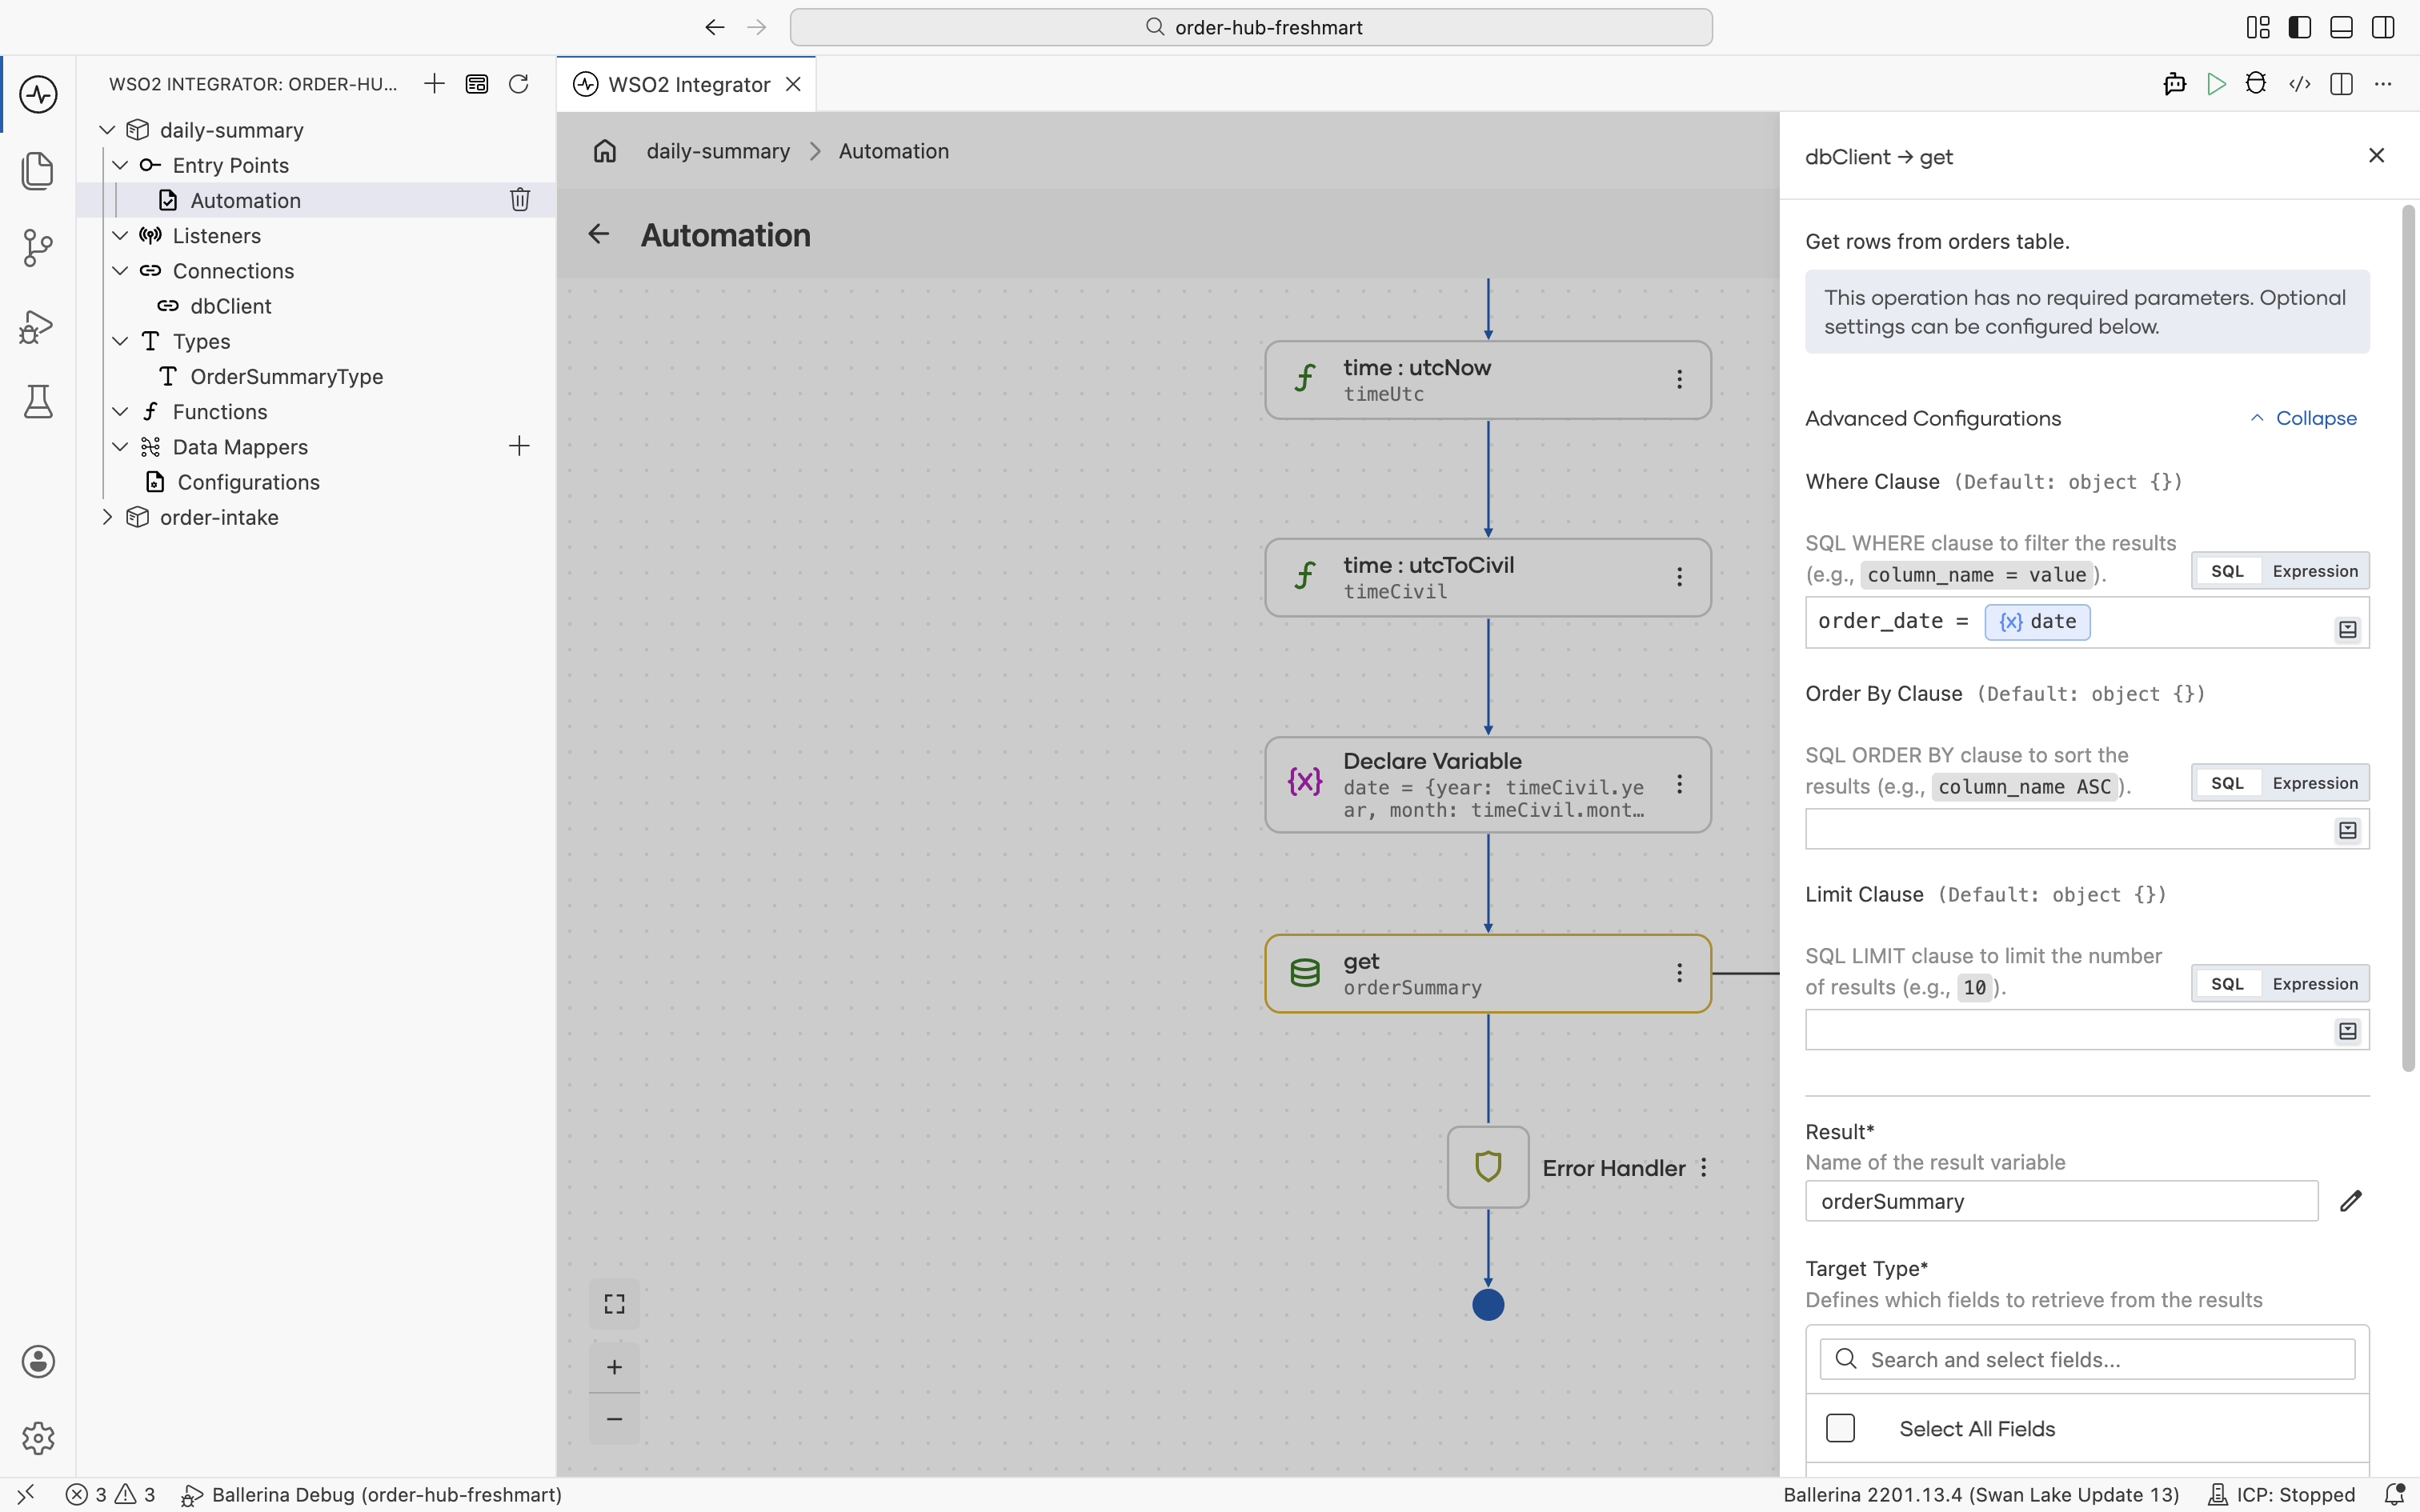The width and height of the screenshot is (2420, 1512).
Task: Delete the Automation entry point with trash icon
Action: (519, 200)
